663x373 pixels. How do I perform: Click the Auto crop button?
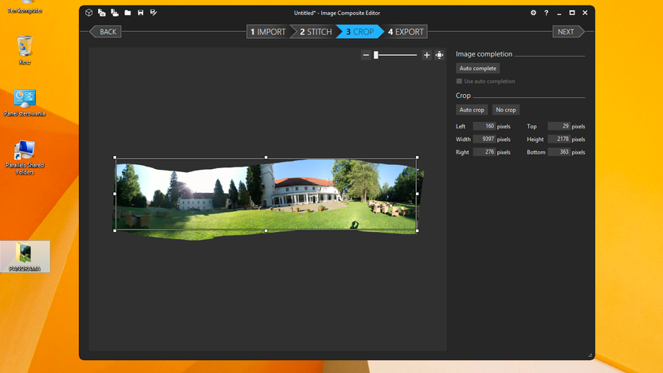click(472, 109)
